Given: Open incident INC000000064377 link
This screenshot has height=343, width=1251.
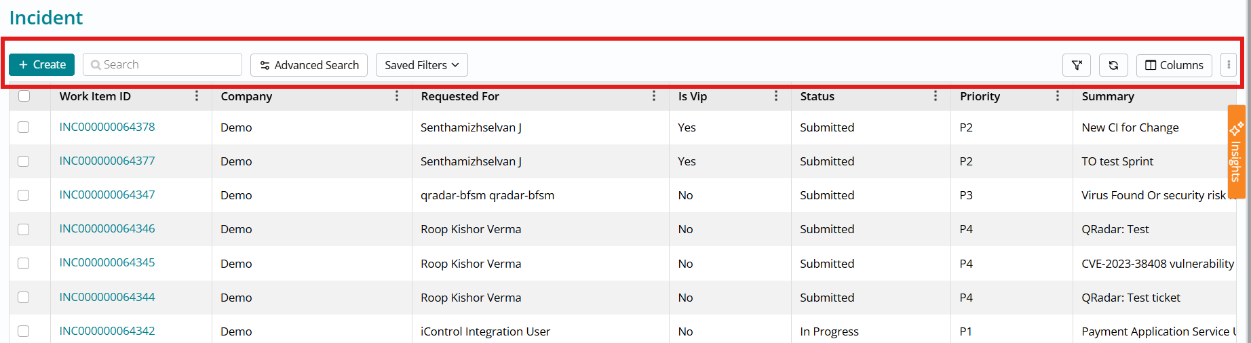Looking at the screenshot, I should point(107,161).
